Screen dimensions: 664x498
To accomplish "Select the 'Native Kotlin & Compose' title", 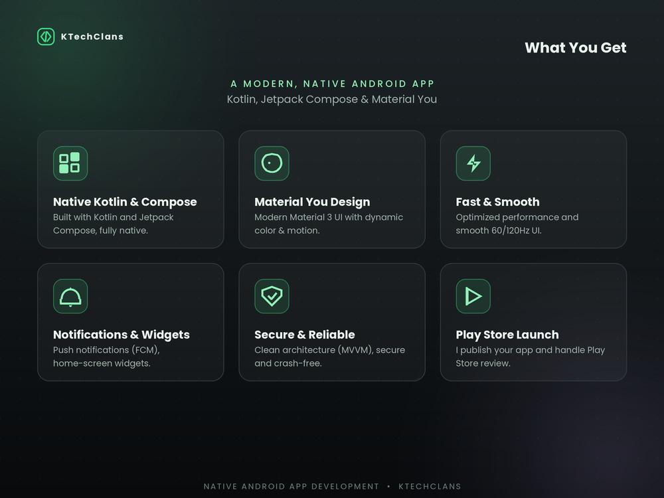I will [125, 202].
